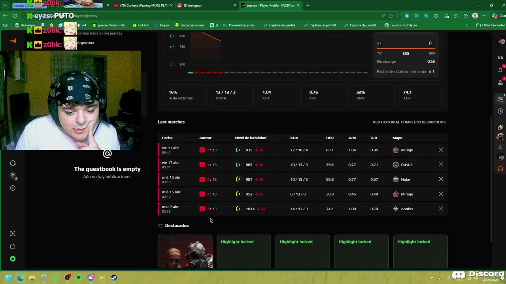Click Ver historial completo de partidos
Image resolution: width=506 pixels, height=284 pixels.
click(x=409, y=122)
